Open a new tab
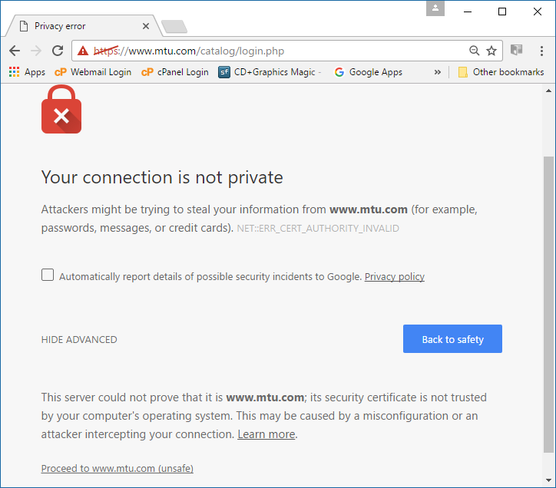This screenshot has width=556, height=488. point(174,27)
